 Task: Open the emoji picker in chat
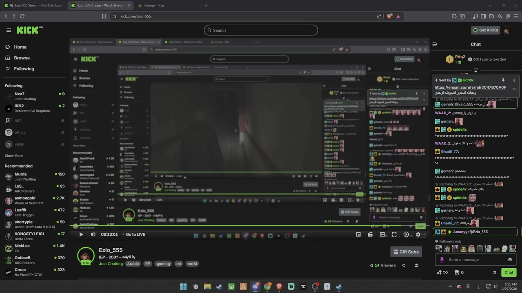tap(510, 260)
